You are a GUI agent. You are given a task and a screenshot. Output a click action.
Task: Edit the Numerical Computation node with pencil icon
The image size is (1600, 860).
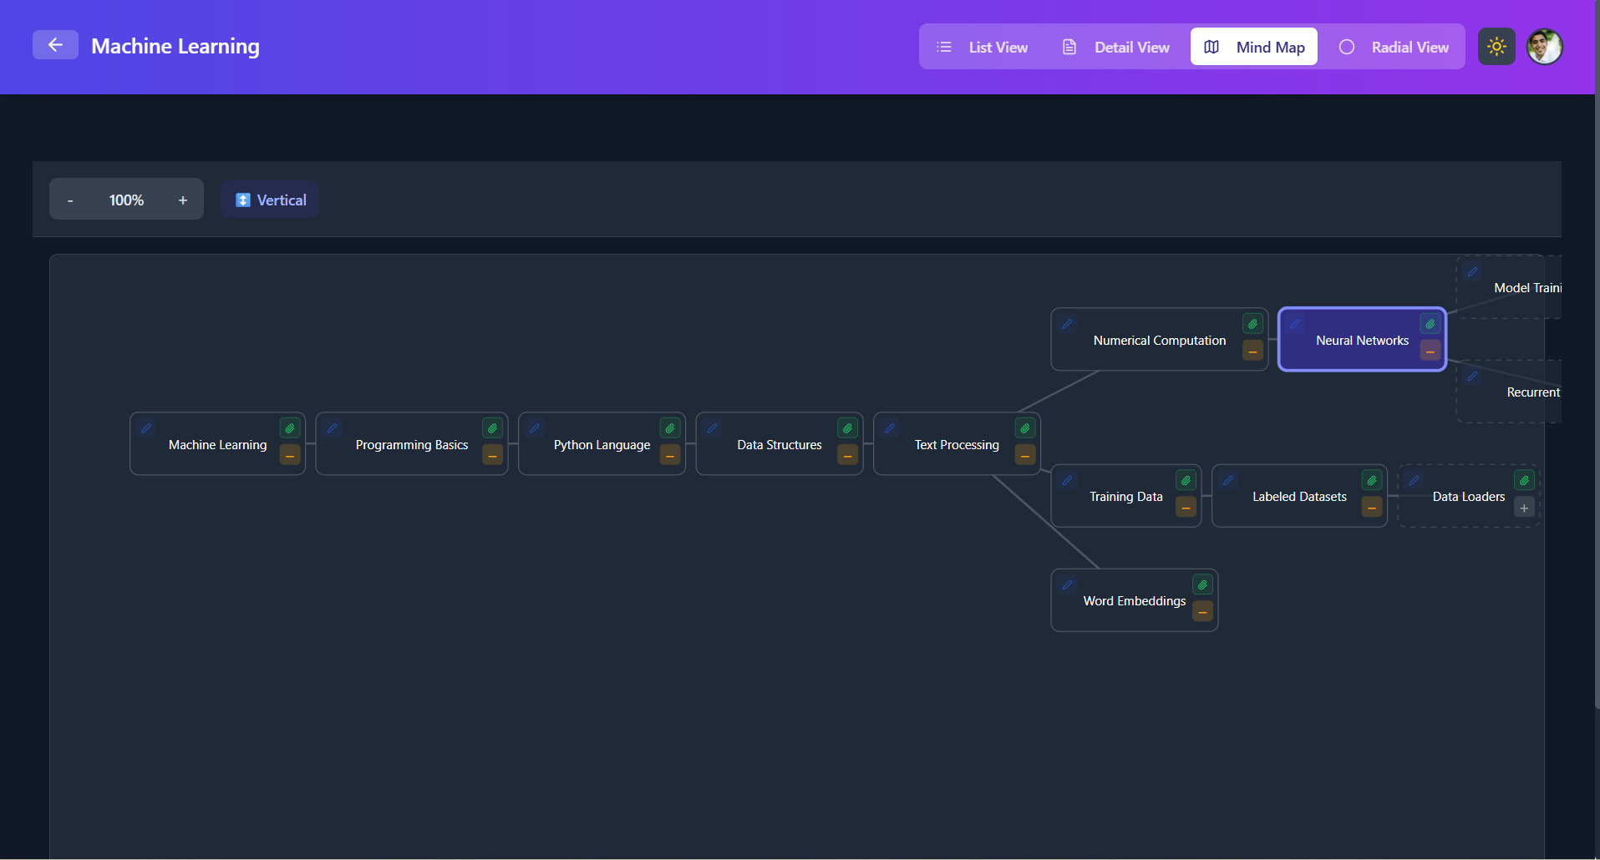click(x=1067, y=323)
